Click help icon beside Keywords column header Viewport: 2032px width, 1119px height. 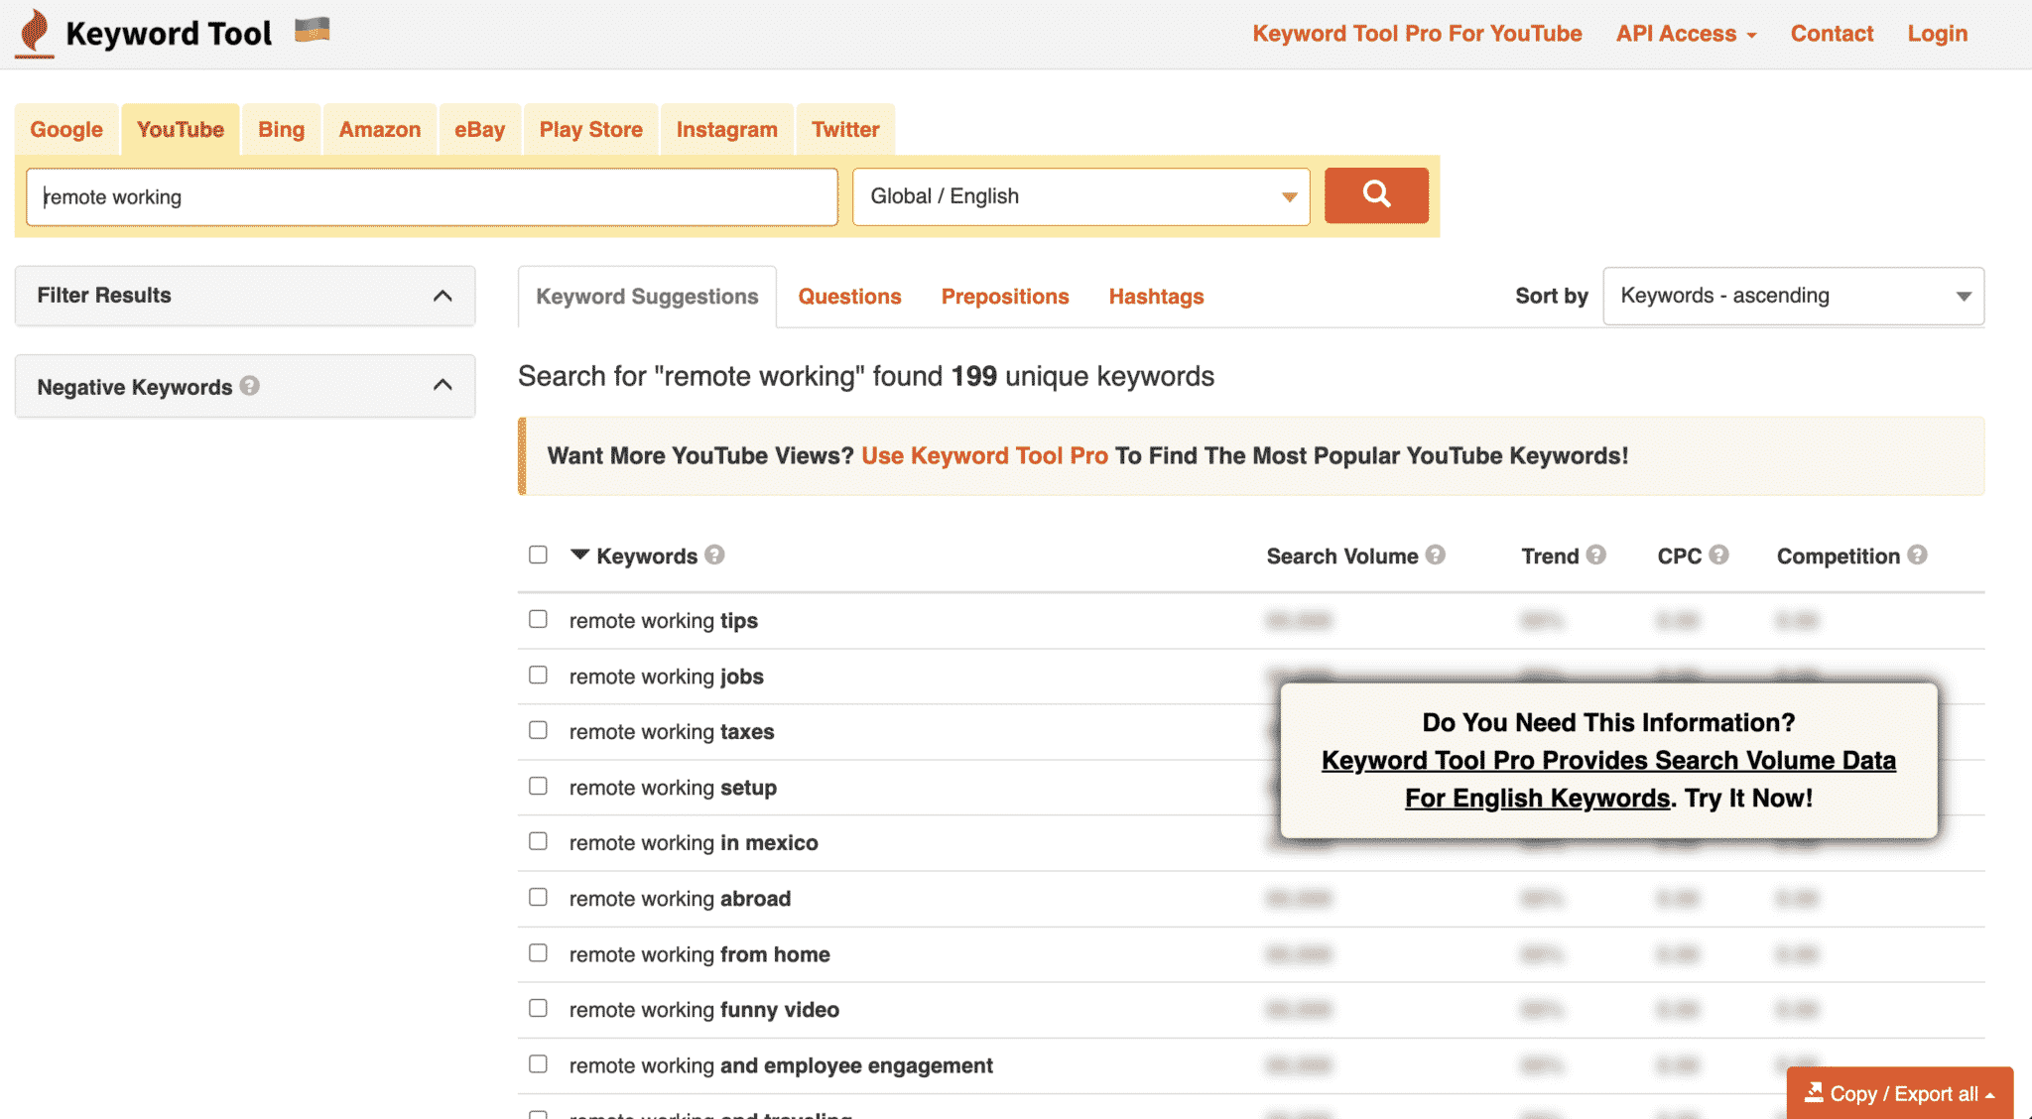pyautogui.click(x=714, y=555)
